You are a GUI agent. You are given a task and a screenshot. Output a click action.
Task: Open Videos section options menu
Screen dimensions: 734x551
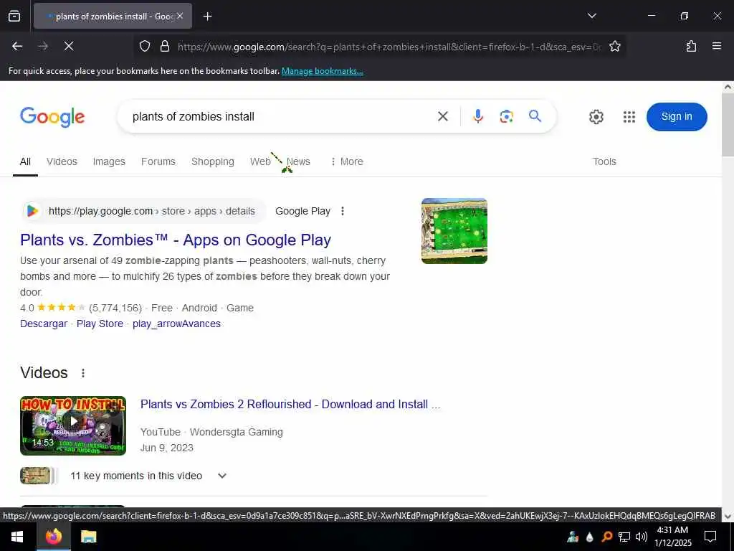[x=83, y=373]
